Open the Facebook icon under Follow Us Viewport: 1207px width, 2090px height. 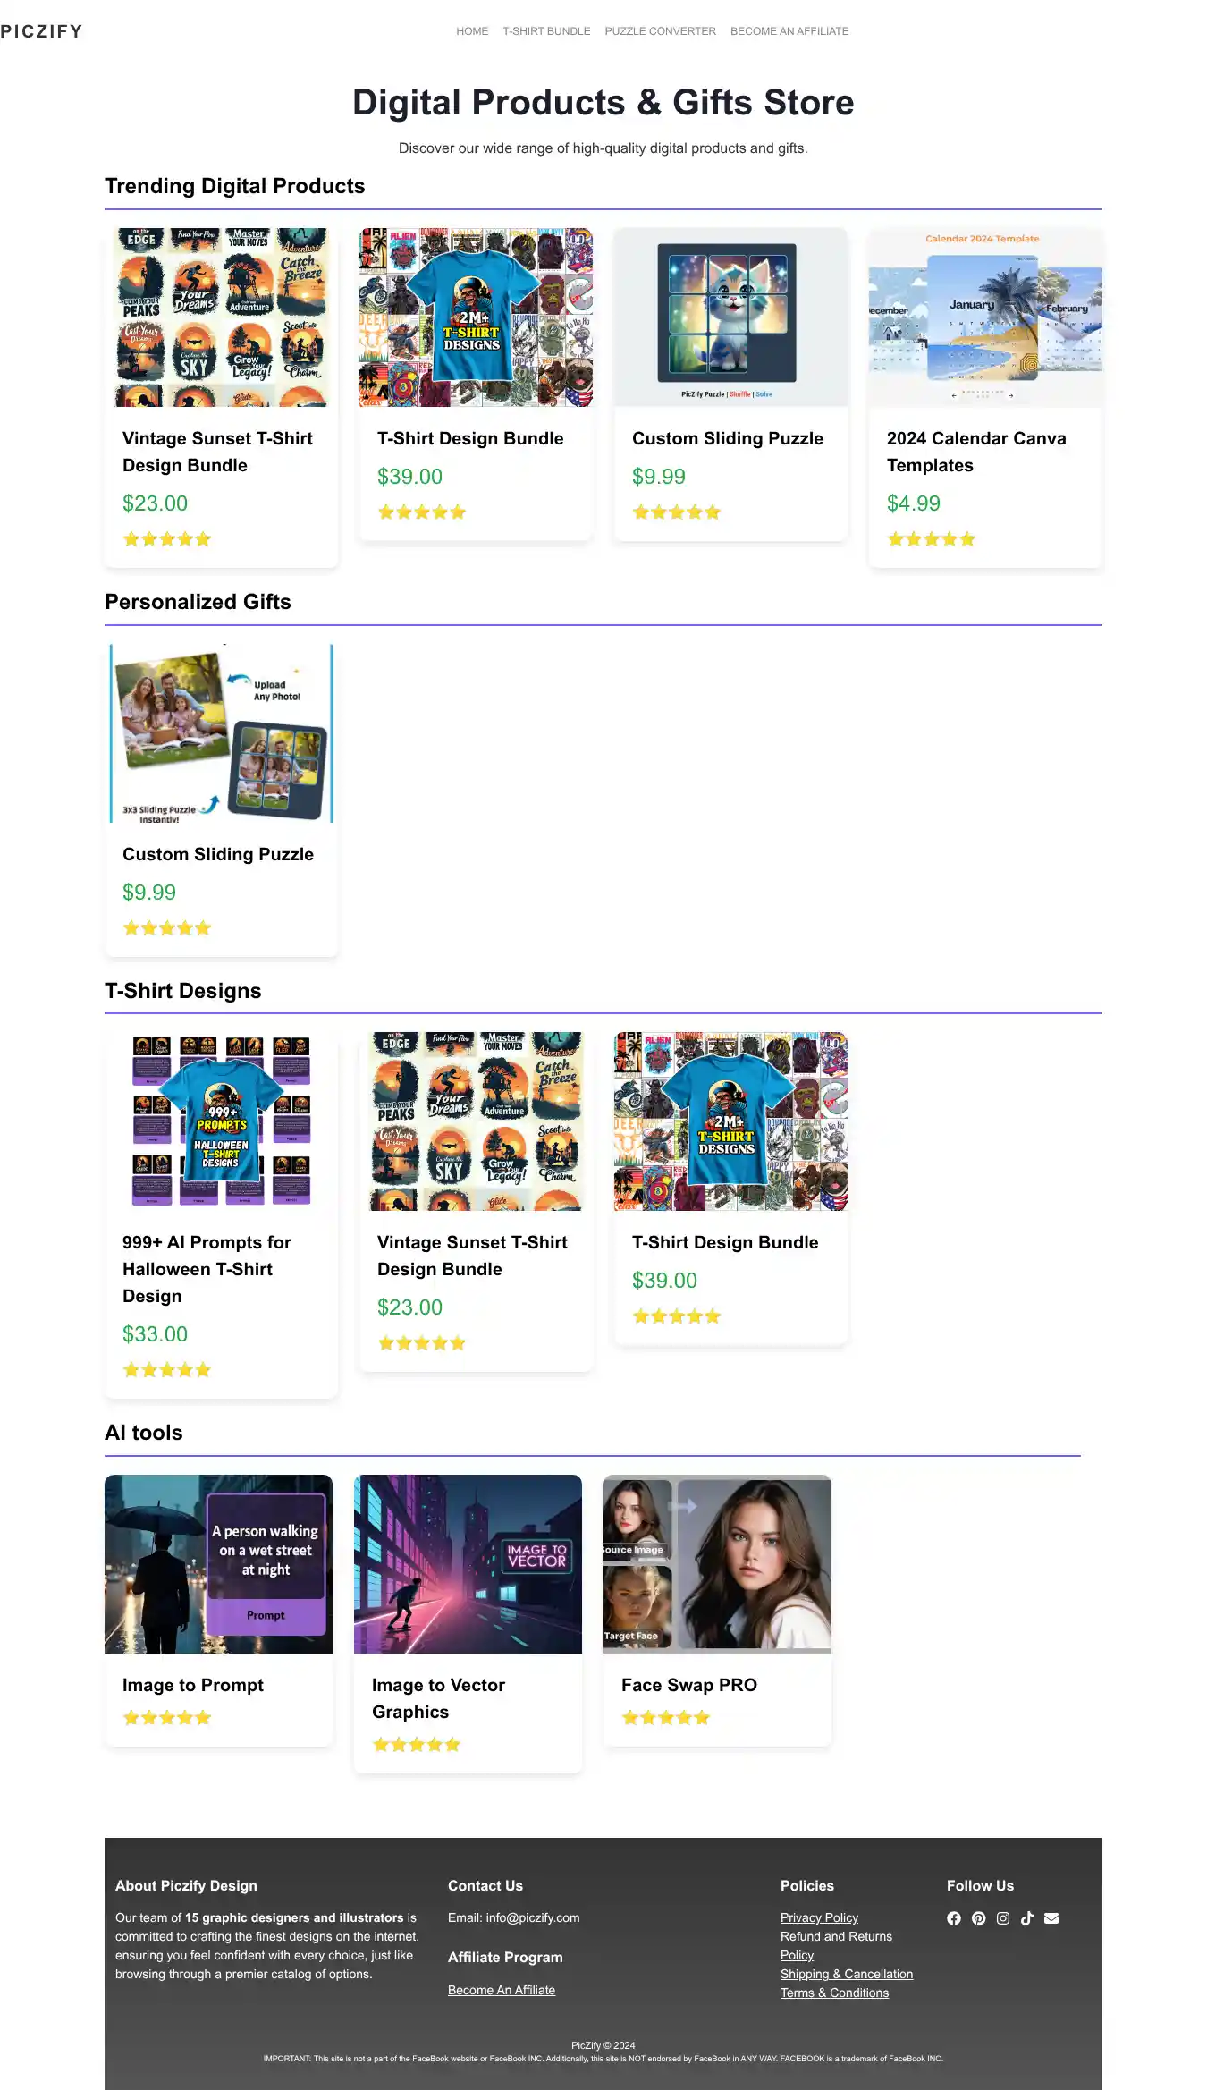click(954, 1918)
